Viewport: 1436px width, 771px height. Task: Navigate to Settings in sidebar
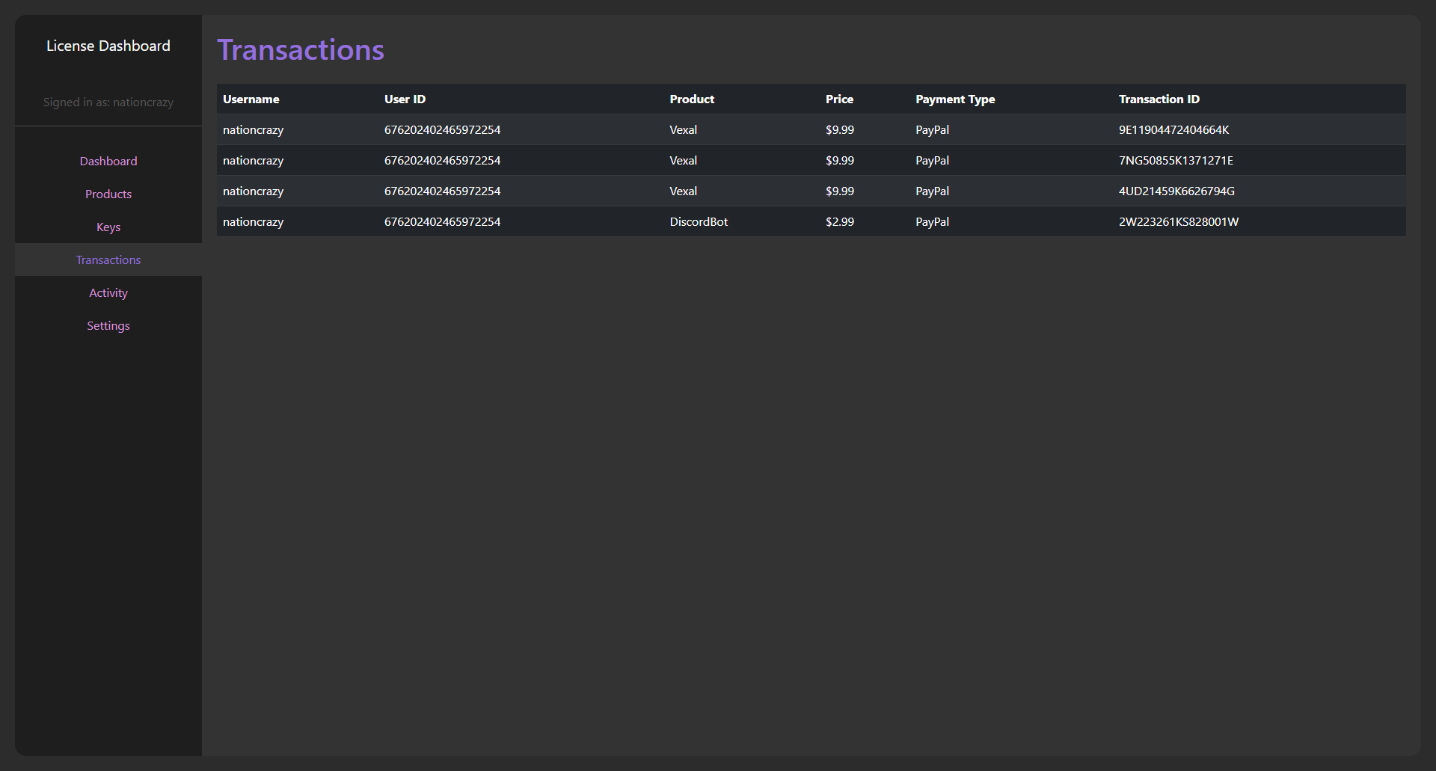[108, 326]
